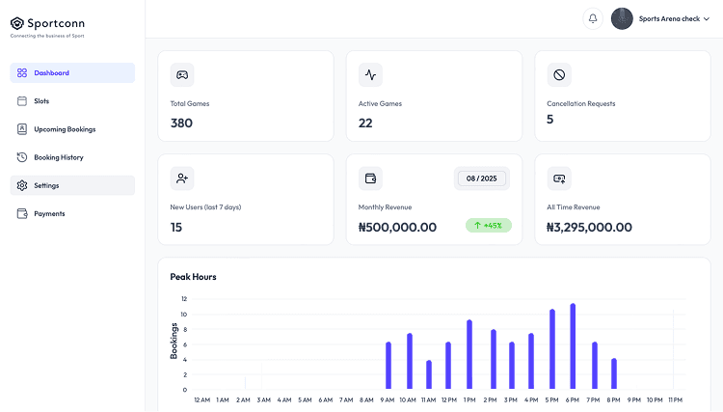Click the Cancellation Requests label
This screenshot has height=412, width=723.
[x=581, y=104]
